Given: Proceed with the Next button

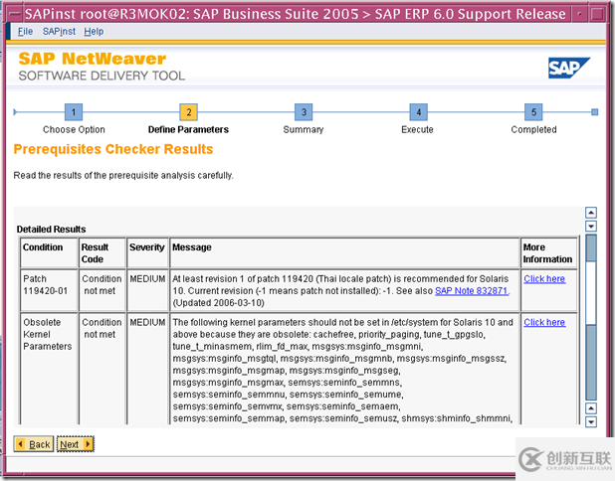Looking at the screenshot, I should click(76, 444).
